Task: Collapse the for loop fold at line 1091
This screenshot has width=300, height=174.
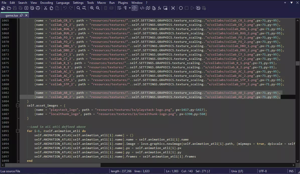Action: 18,131
